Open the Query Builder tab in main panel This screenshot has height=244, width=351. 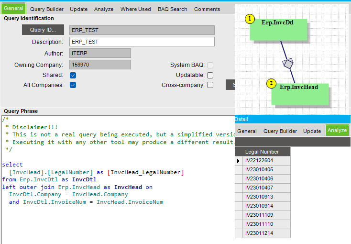click(47, 9)
